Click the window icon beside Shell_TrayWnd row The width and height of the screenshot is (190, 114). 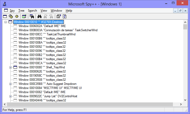click(x=15, y=67)
